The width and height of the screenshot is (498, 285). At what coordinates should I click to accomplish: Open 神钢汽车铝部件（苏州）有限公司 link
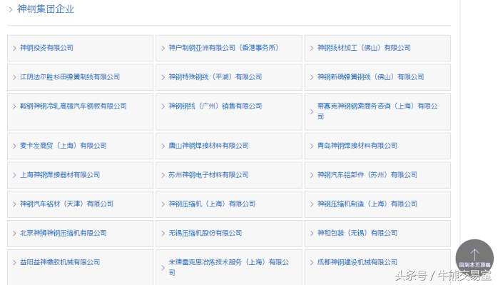[367, 175]
